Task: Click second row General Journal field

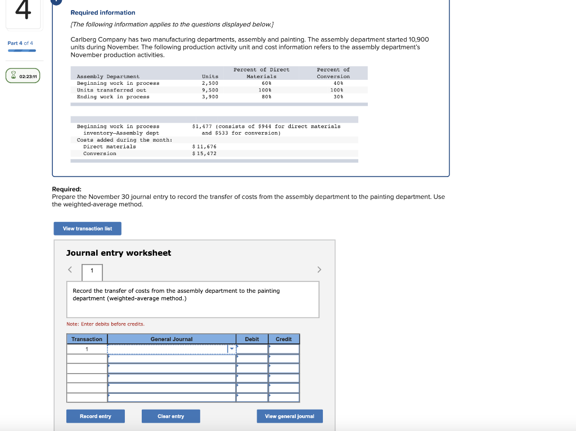Action: coord(171,359)
